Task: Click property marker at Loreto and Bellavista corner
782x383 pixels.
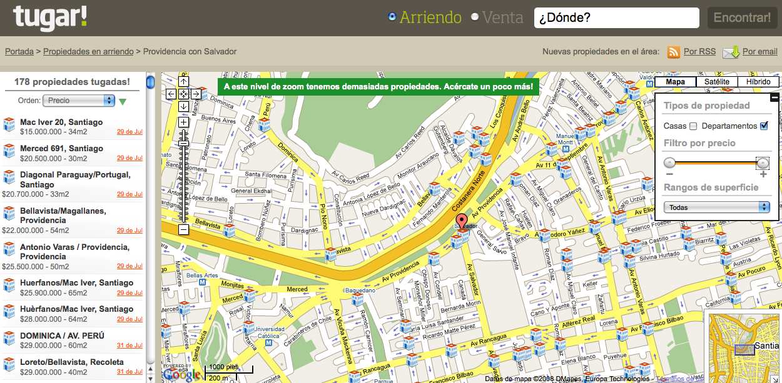Action: tap(230, 231)
